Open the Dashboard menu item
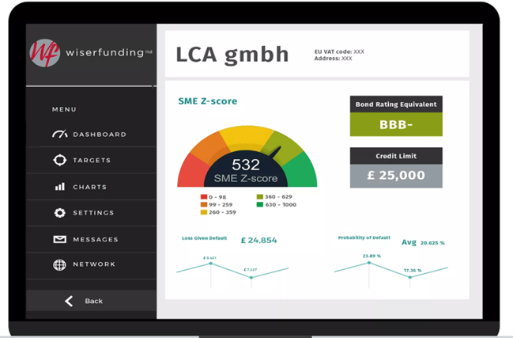Viewport: 513px width, 338px height. point(100,135)
